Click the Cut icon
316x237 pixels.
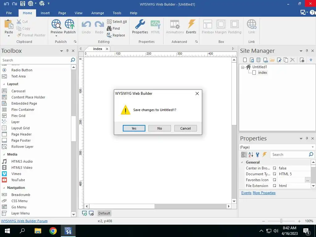point(19,22)
